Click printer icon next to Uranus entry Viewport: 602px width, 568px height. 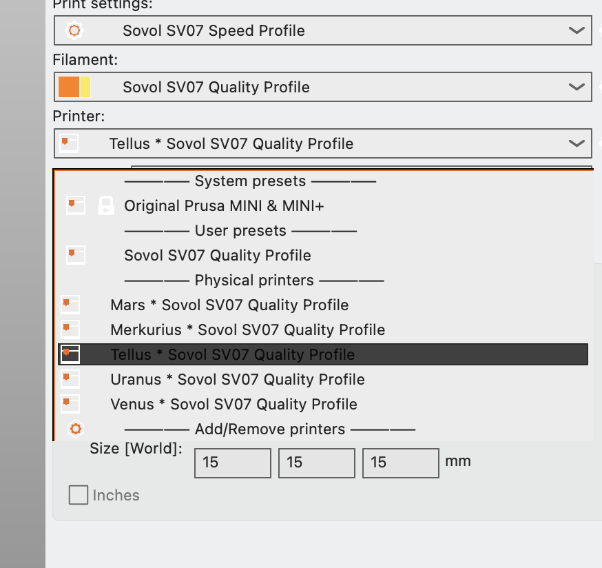pos(70,379)
